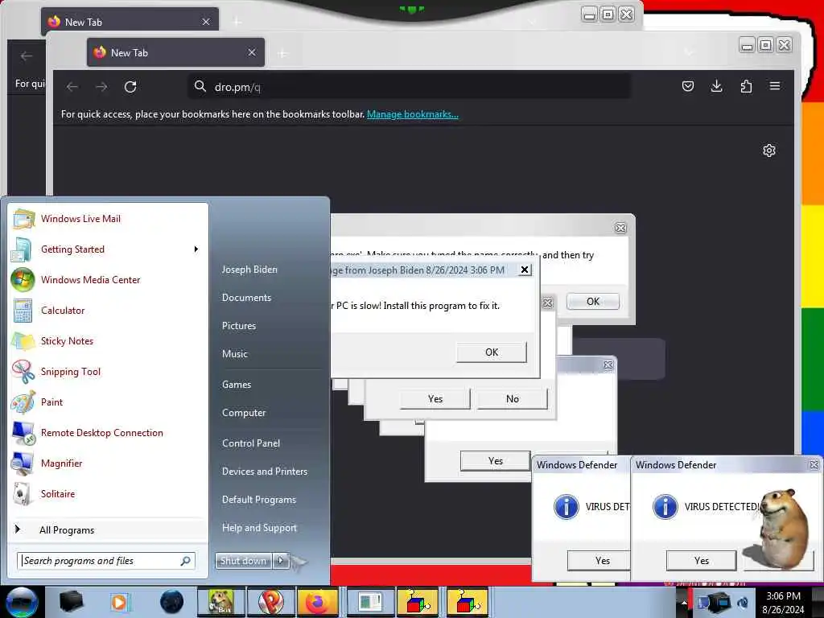This screenshot has width=824, height=618.
Task: Click the taskbar clock showing 3:06 PM
Action: pos(783,603)
